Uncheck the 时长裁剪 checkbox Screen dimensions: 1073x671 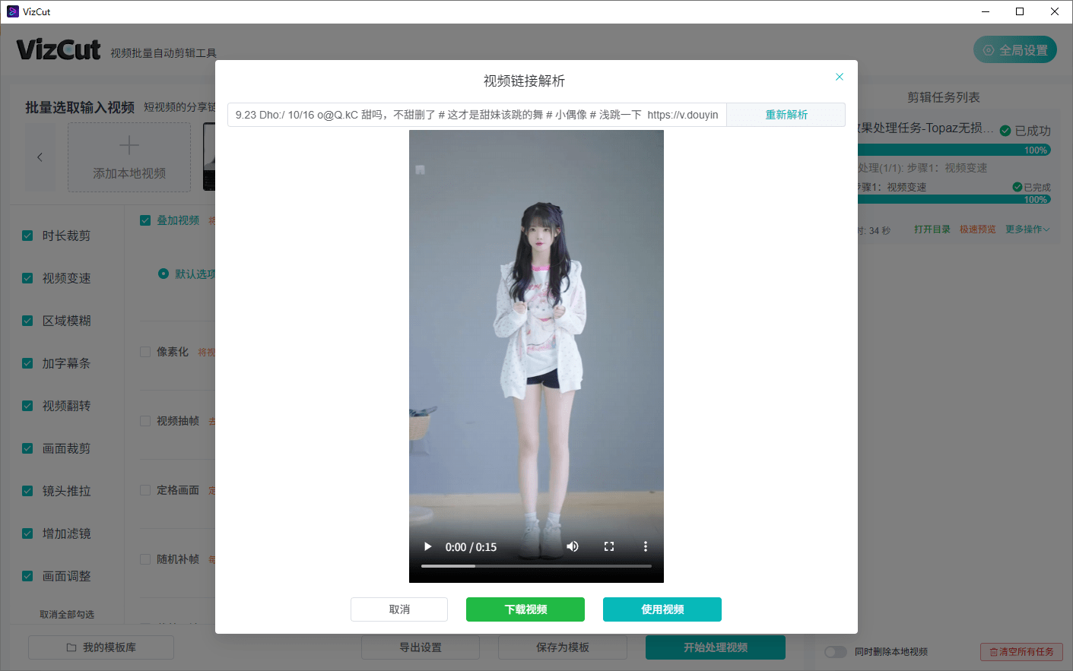point(27,236)
